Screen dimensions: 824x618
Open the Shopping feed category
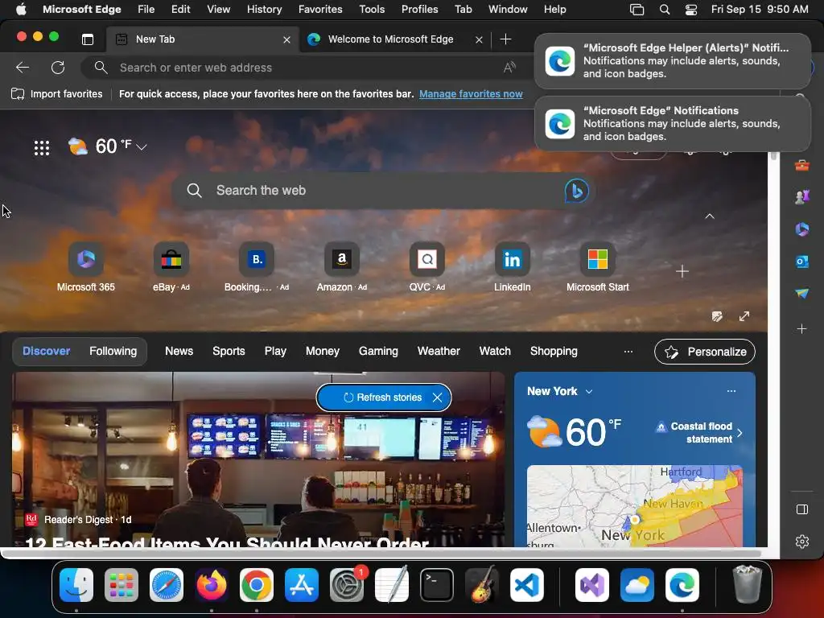(554, 351)
